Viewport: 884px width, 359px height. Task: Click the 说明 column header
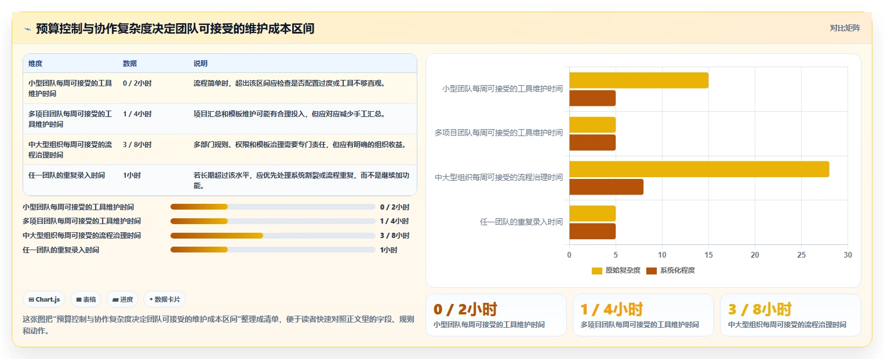click(x=201, y=64)
